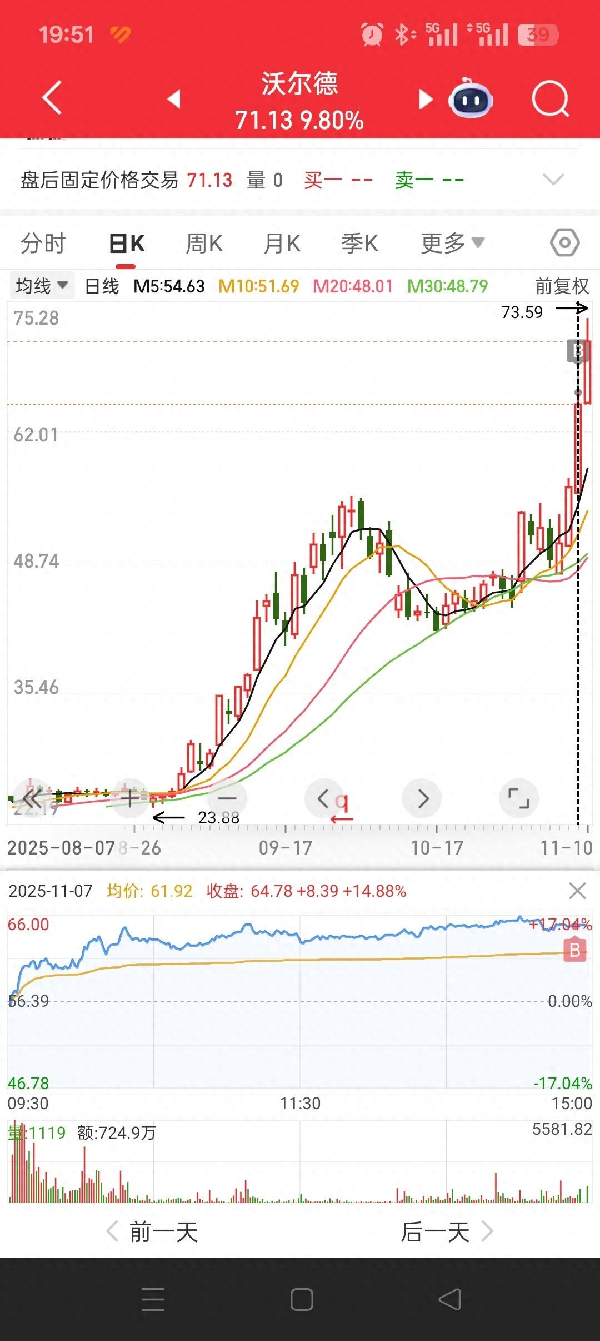This screenshot has height=1341, width=600.
Task: Go to 后一天 intraday chart
Action: (446, 1232)
